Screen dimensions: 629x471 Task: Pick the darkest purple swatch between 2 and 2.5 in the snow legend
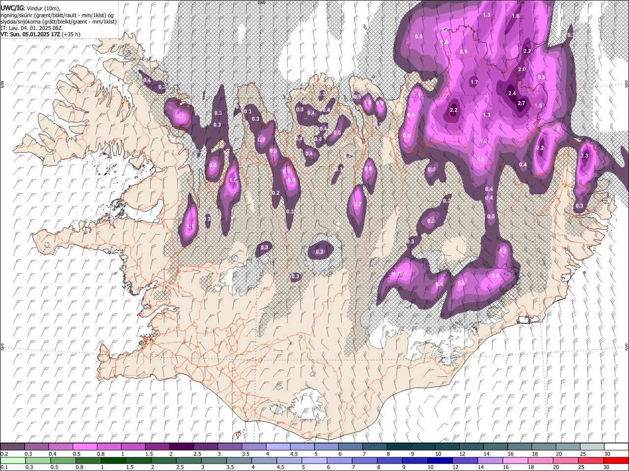[x=181, y=447]
